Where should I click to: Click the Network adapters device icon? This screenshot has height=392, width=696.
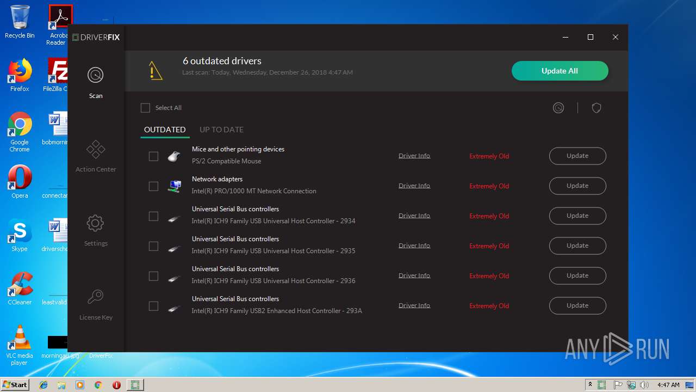pyautogui.click(x=174, y=186)
